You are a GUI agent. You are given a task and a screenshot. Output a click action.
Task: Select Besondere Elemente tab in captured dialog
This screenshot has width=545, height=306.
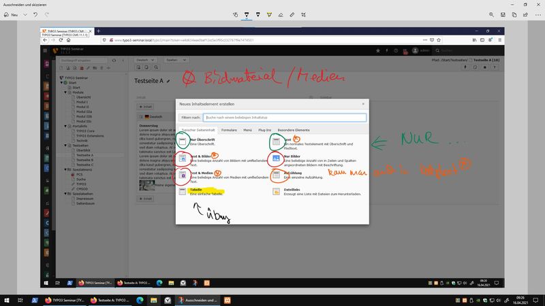[x=294, y=130]
